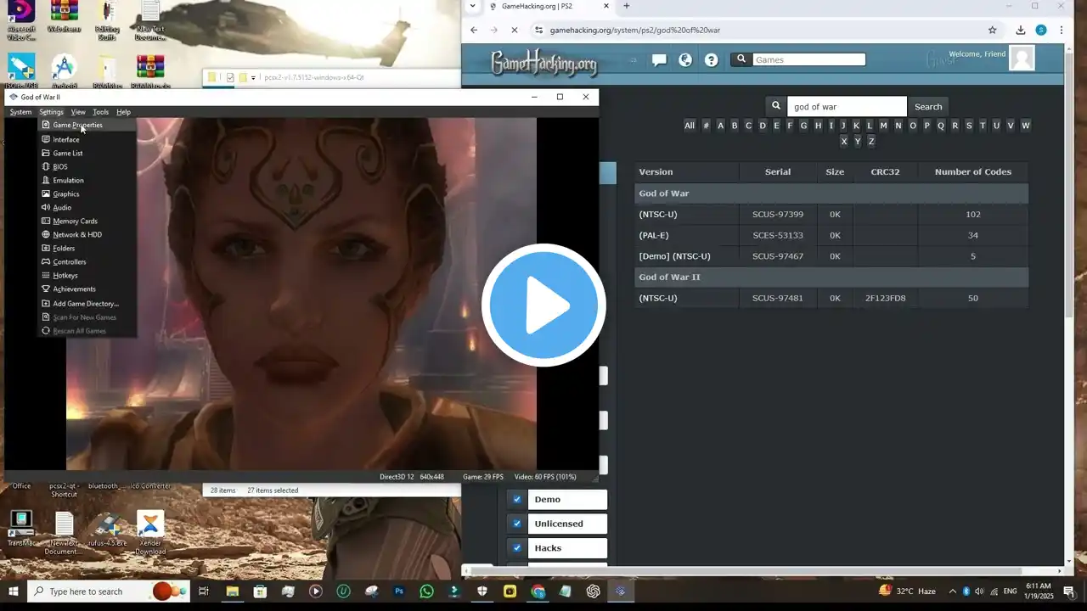Click magnifier icon beside god of war field

pyautogui.click(x=776, y=107)
